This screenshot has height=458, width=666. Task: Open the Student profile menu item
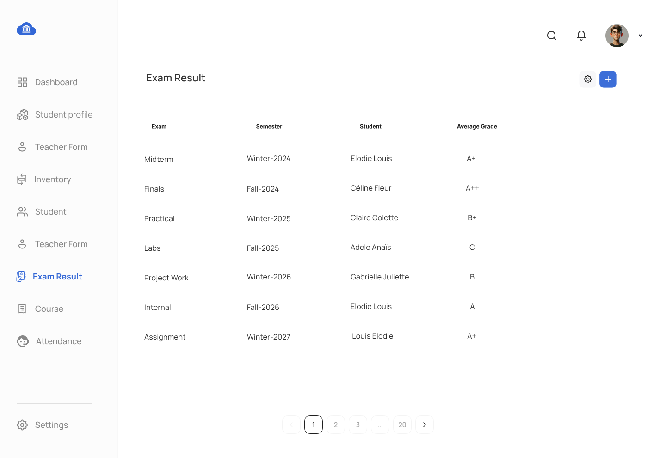point(55,115)
